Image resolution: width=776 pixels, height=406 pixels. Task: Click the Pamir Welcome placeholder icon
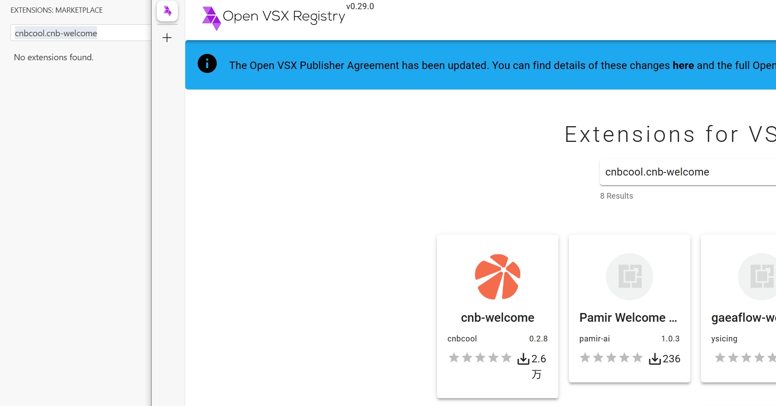pyautogui.click(x=630, y=277)
